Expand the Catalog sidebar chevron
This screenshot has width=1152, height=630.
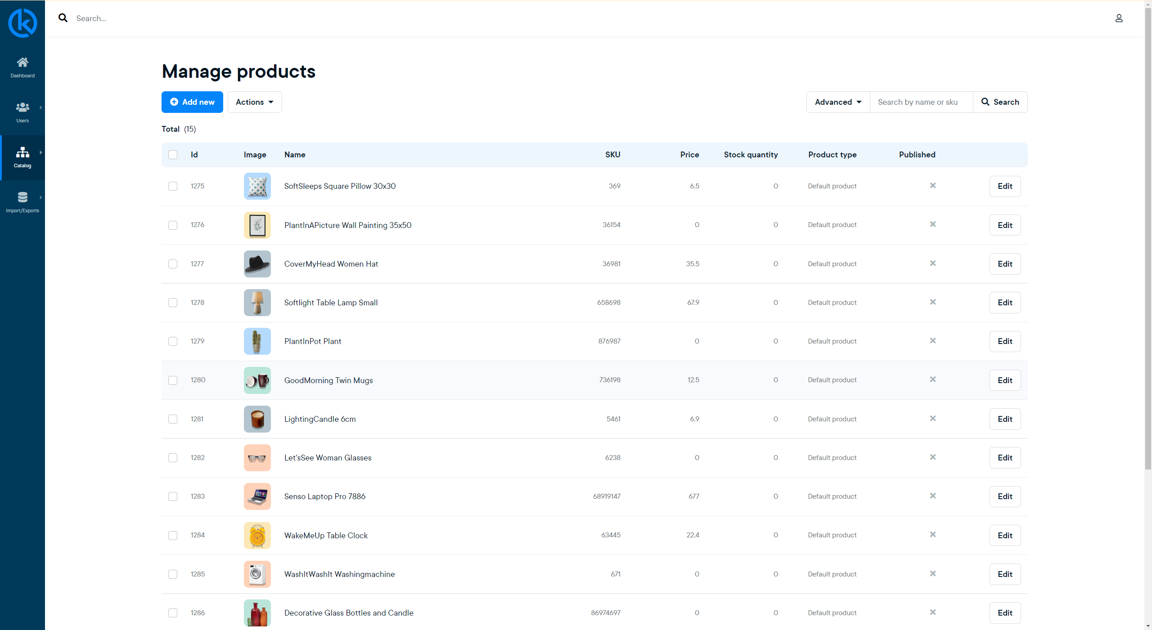[41, 152]
